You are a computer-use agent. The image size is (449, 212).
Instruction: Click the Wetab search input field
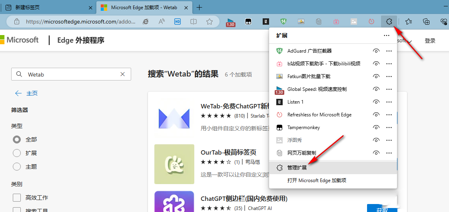[x=71, y=74]
